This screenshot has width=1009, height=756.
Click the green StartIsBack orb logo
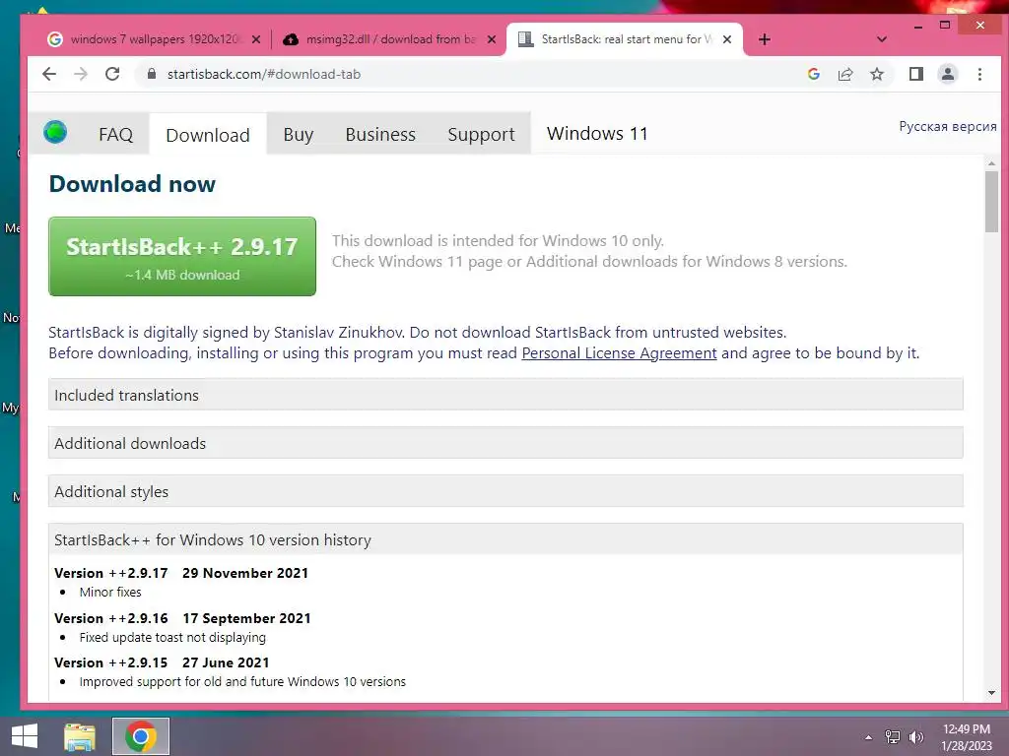(55, 132)
